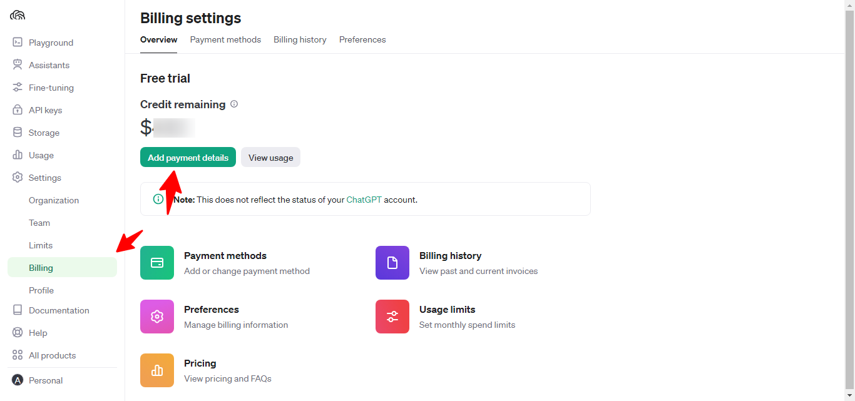
Task: Click the View usage button
Action: [270, 158]
